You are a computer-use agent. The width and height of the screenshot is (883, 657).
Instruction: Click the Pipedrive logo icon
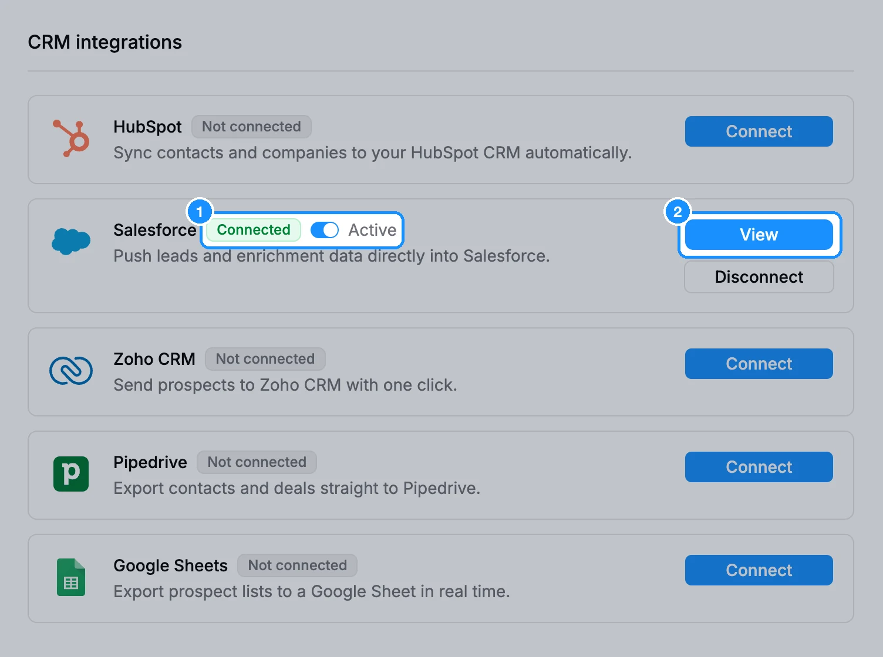point(71,474)
